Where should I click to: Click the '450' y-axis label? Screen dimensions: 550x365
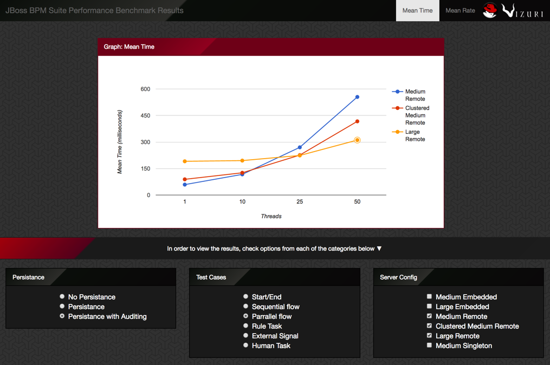[145, 116]
